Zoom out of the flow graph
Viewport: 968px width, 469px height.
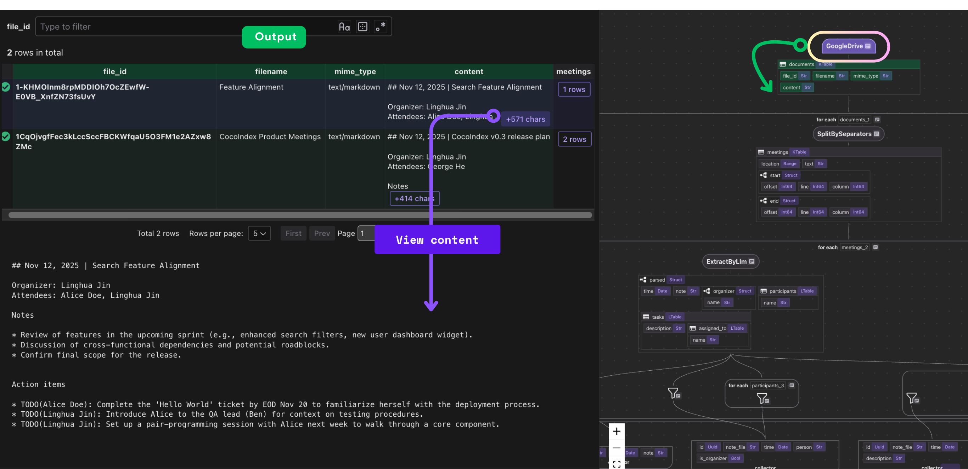616,448
